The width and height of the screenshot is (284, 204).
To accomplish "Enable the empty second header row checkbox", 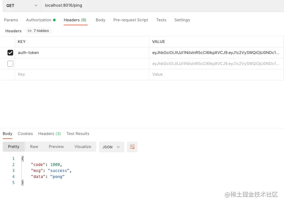I will click(x=10, y=64).
